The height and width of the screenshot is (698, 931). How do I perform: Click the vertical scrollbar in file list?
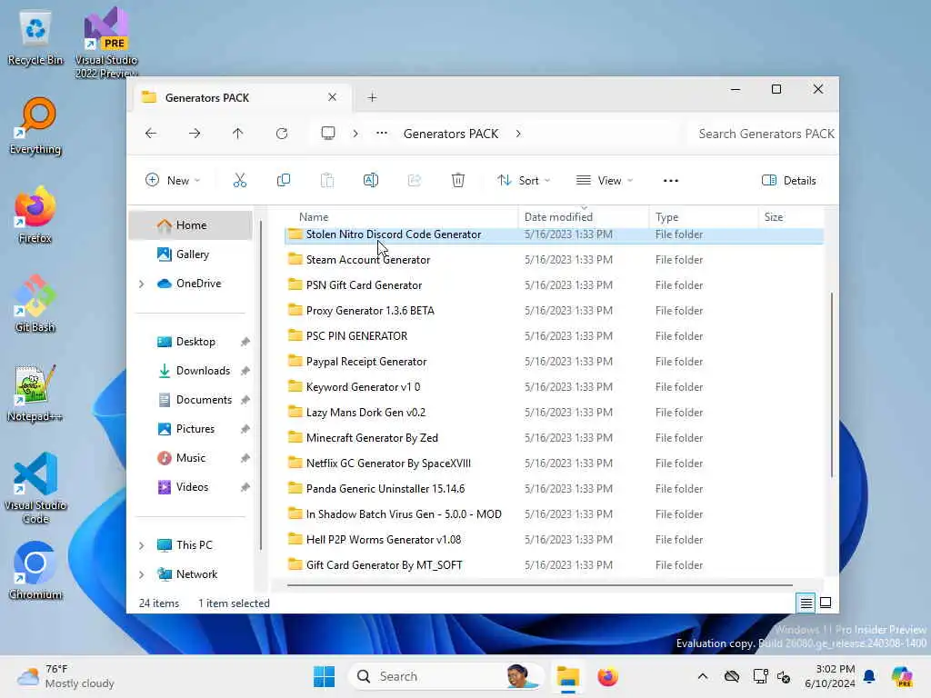[831, 384]
